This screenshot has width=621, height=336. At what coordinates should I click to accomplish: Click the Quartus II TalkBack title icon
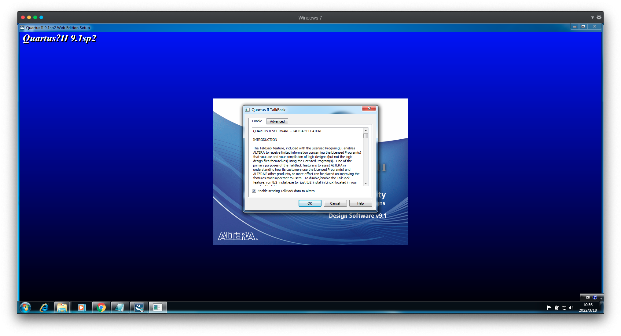[x=248, y=109]
